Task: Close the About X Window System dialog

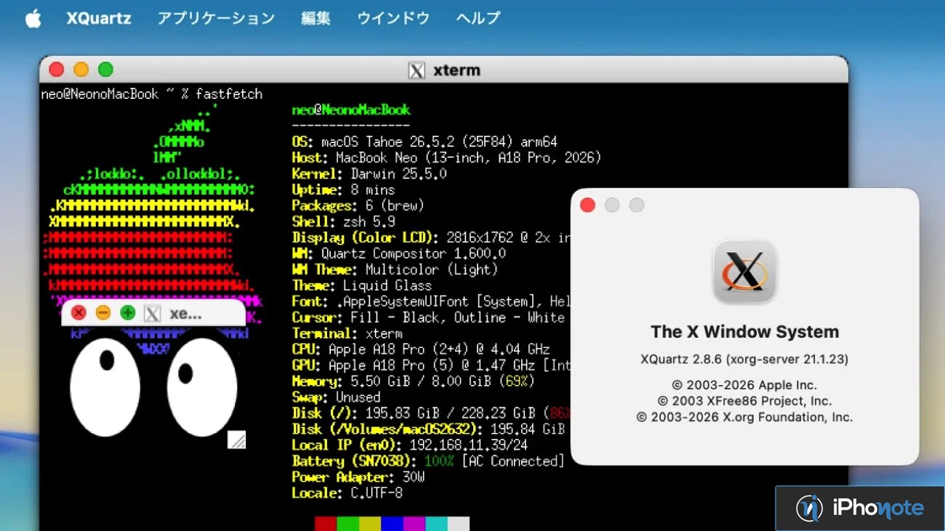Action: click(x=587, y=205)
